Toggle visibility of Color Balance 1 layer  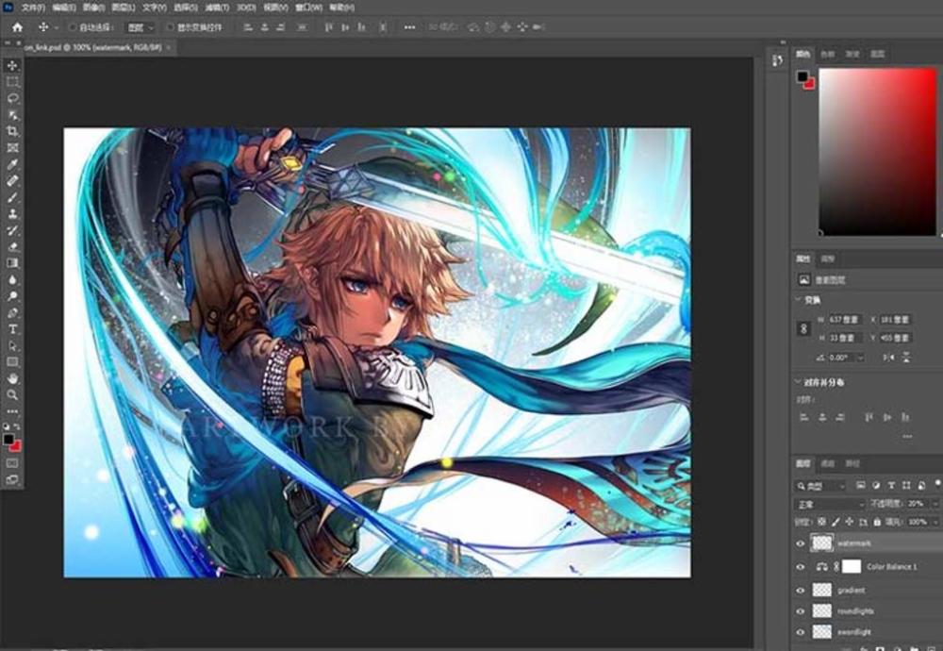click(801, 567)
